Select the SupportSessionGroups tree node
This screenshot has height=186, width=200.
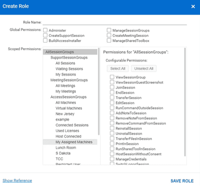[69, 58]
